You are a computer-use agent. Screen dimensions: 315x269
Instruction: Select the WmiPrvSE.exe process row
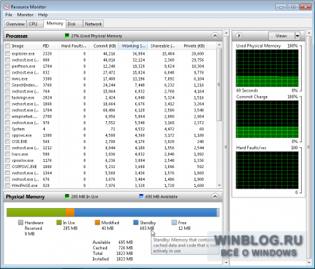click(110, 186)
